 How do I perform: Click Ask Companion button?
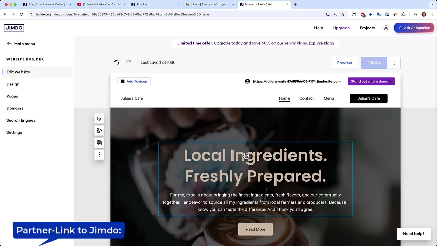tap(414, 28)
